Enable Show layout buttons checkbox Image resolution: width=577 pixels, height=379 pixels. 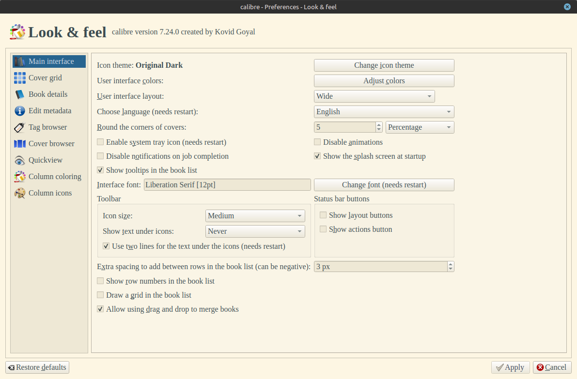pos(323,215)
